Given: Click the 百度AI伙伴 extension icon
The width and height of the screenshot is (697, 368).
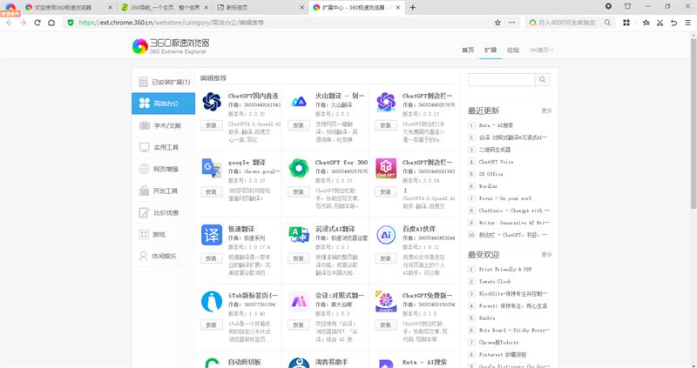Looking at the screenshot, I should (386, 235).
